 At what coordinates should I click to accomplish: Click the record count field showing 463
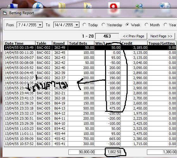(x=107, y=36)
